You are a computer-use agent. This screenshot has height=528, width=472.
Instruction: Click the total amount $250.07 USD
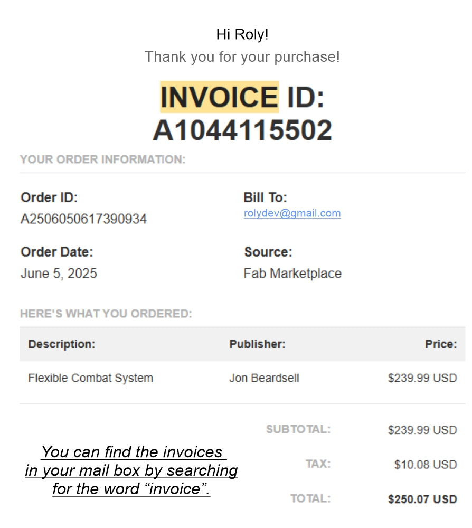click(x=422, y=499)
